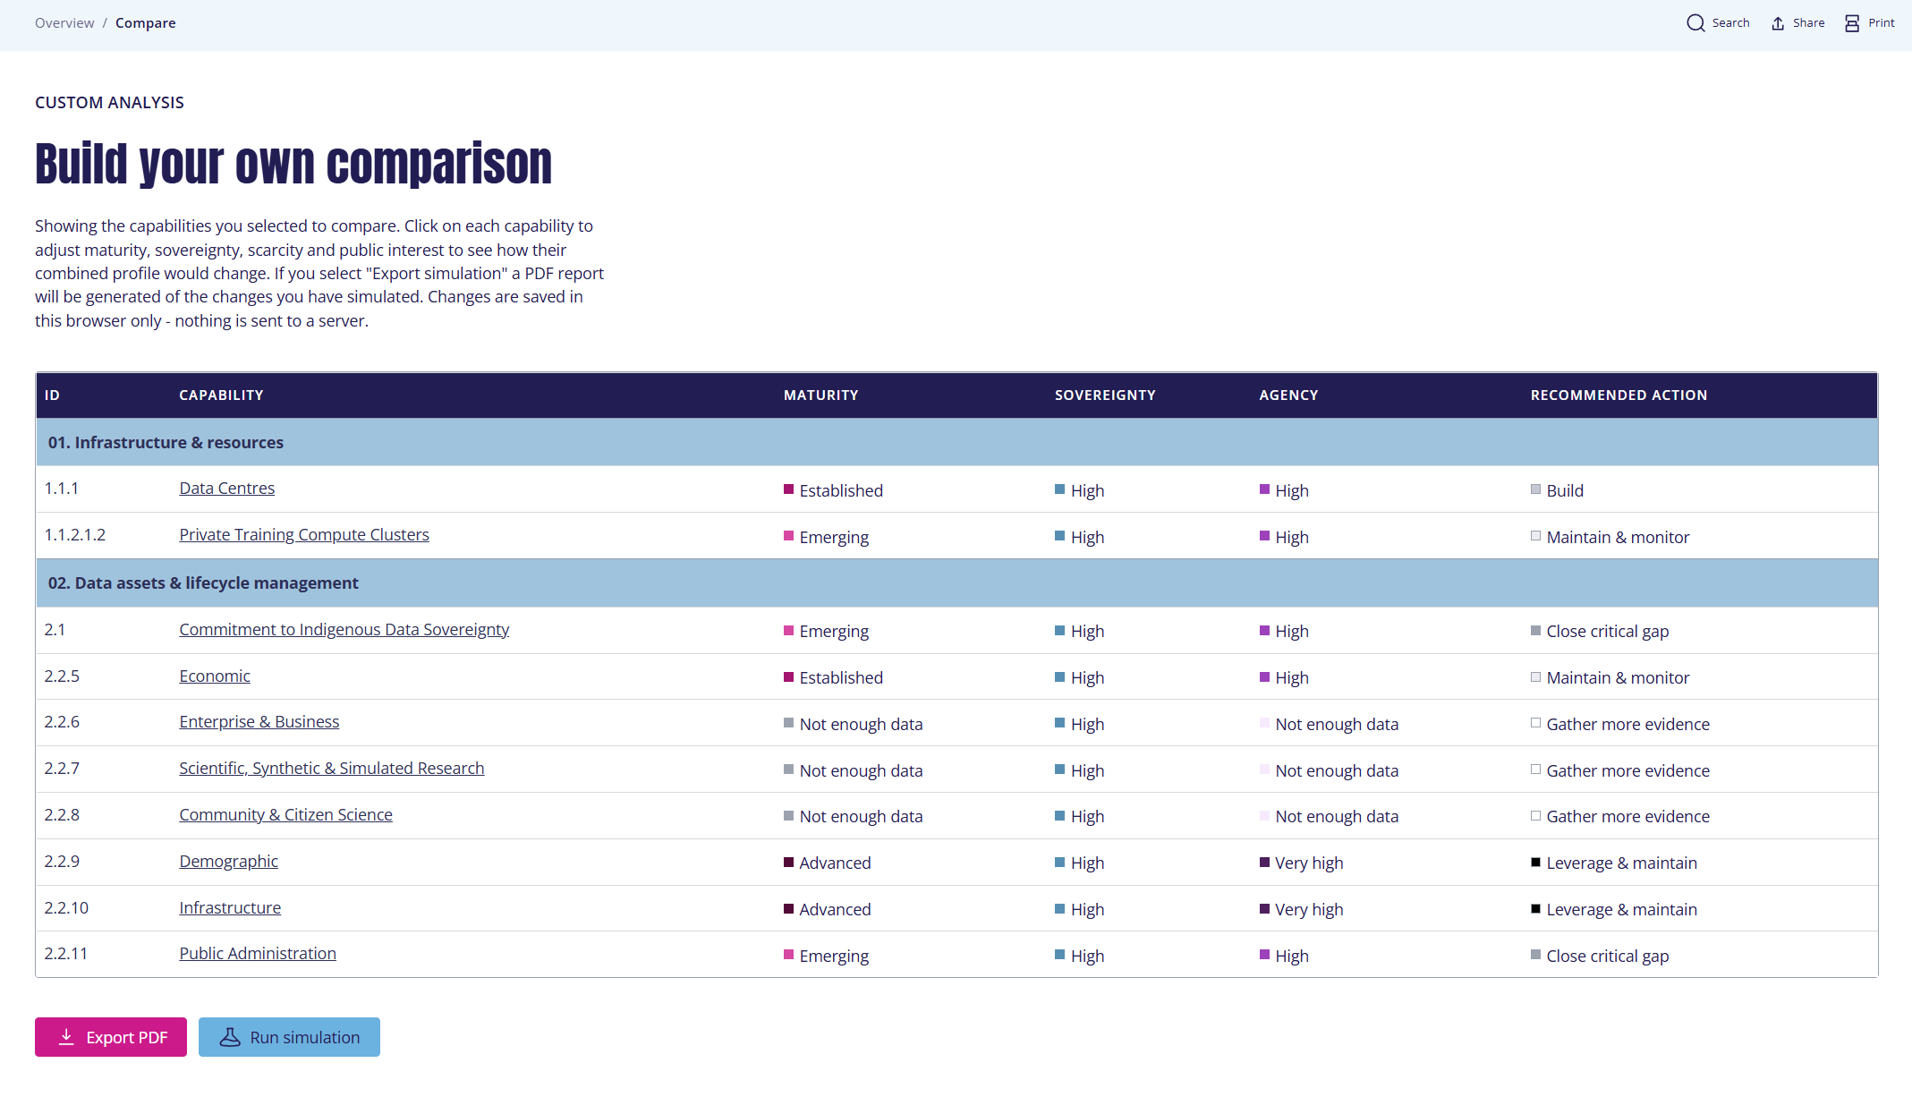Click ID 1.1.2.1.2 cell

coord(75,534)
